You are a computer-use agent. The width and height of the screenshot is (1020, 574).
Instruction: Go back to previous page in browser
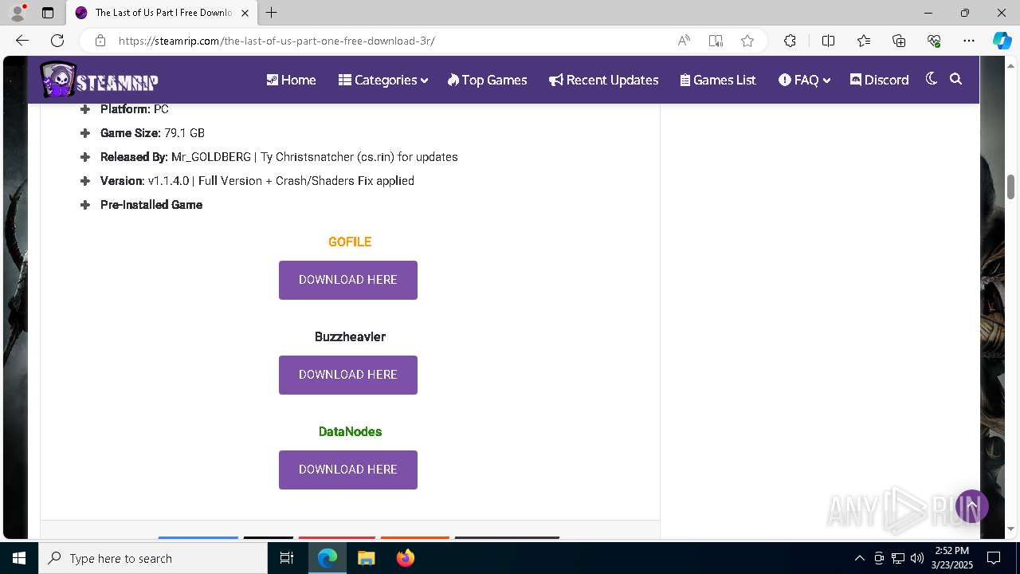click(x=22, y=41)
